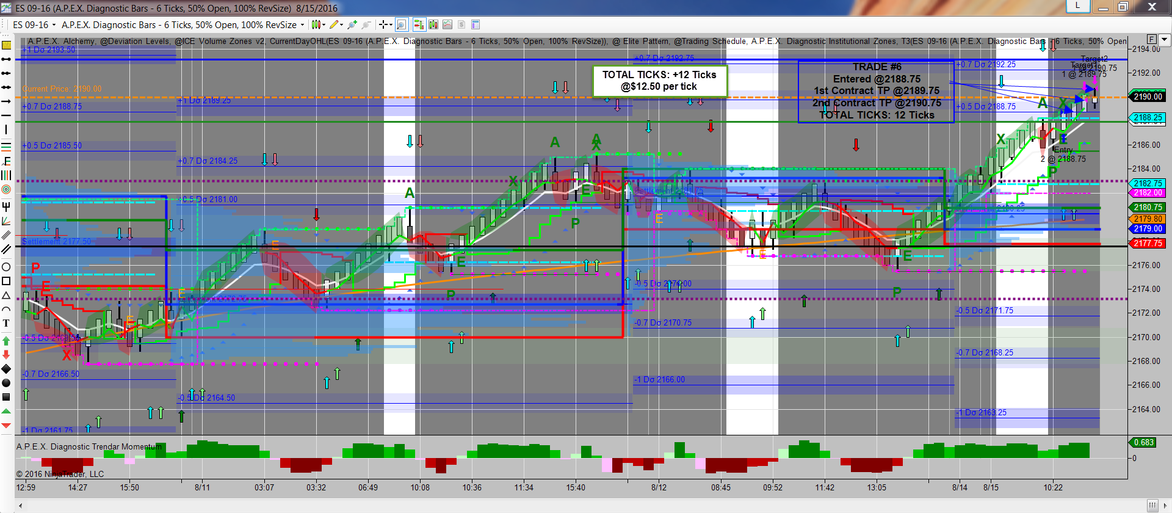Select the Square marker tool
Viewport: 1172px width, 513px height.
coord(6,397)
